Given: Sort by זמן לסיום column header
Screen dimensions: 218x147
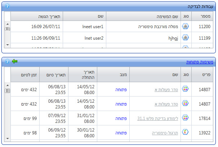Looking at the screenshot, I should (x=25, y=75).
